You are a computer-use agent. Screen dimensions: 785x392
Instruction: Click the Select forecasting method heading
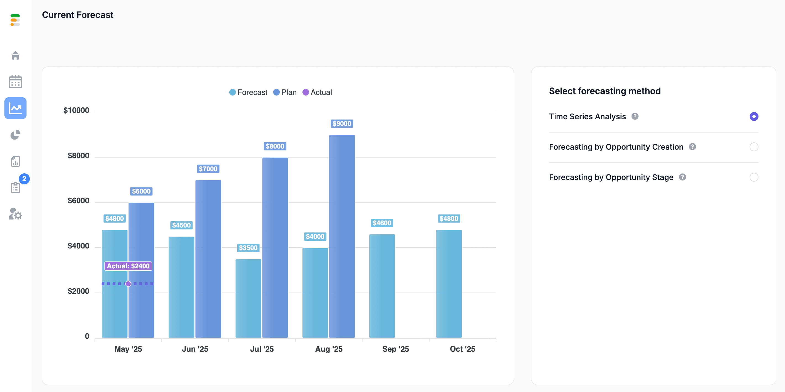pos(605,91)
